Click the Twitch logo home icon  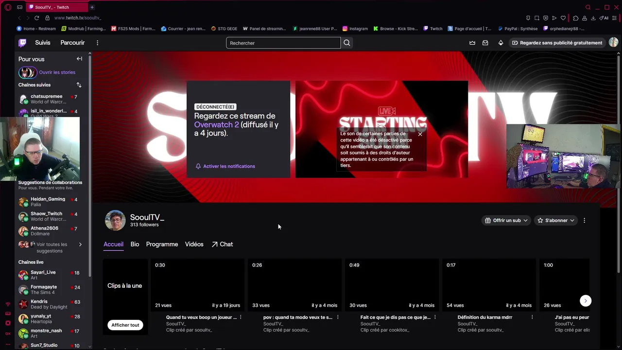(x=22, y=43)
